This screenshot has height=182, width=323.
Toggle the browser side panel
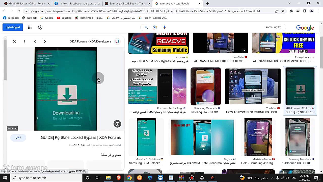[x=305, y=11]
